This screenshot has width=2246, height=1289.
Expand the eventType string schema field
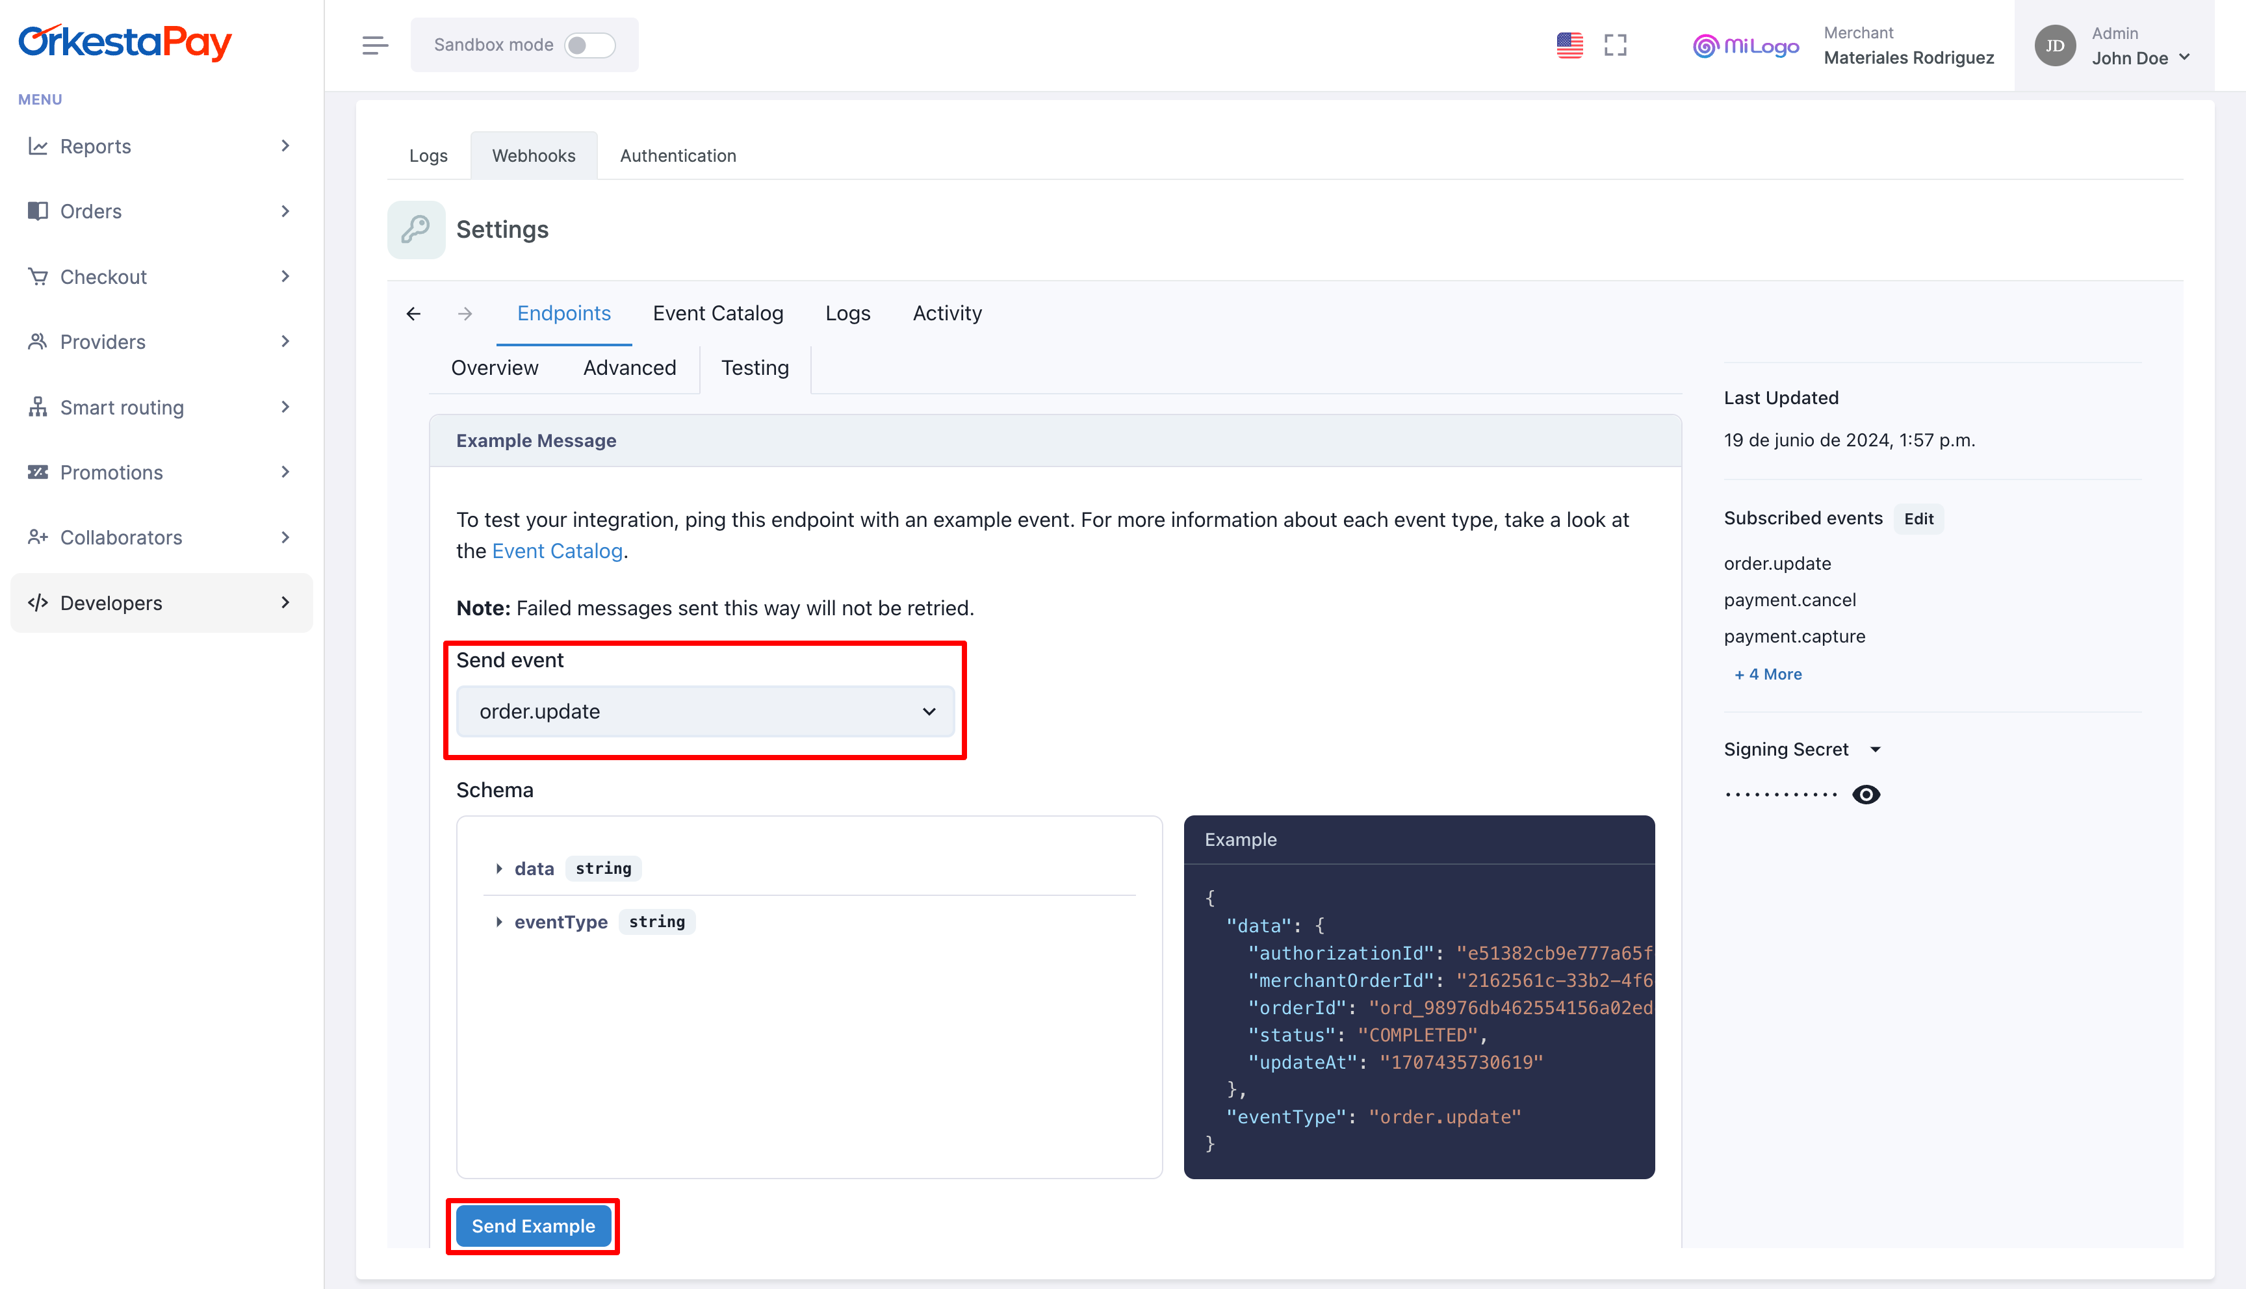497,922
